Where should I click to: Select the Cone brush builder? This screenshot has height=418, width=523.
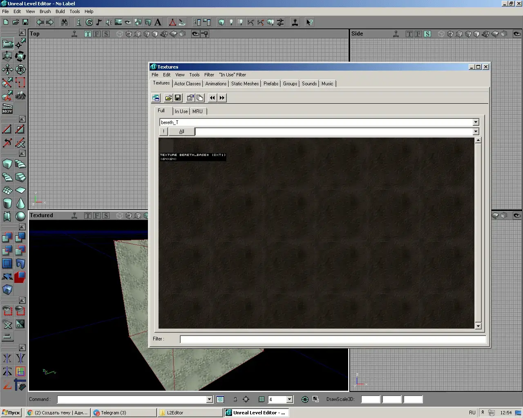pyautogui.click(x=20, y=203)
